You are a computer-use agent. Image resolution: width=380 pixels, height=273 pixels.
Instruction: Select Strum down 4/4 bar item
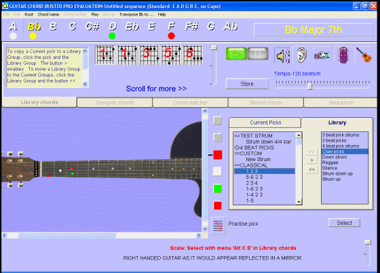pyautogui.click(x=269, y=142)
